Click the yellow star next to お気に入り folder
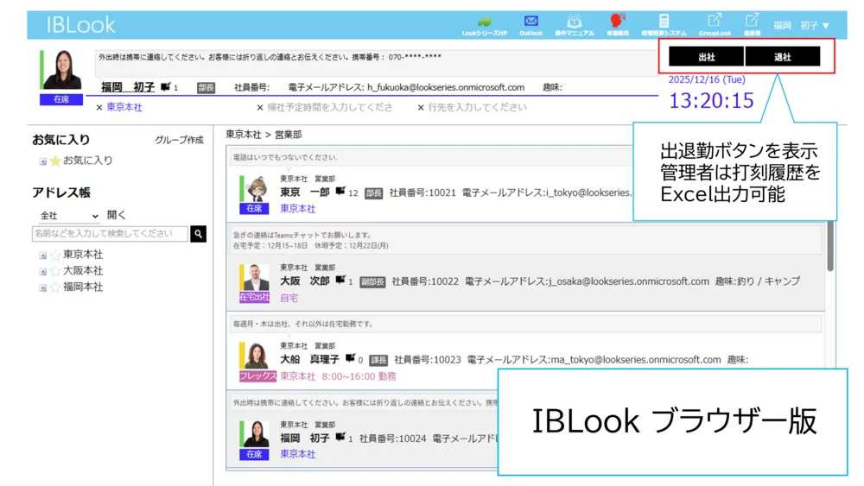 [55, 161]
